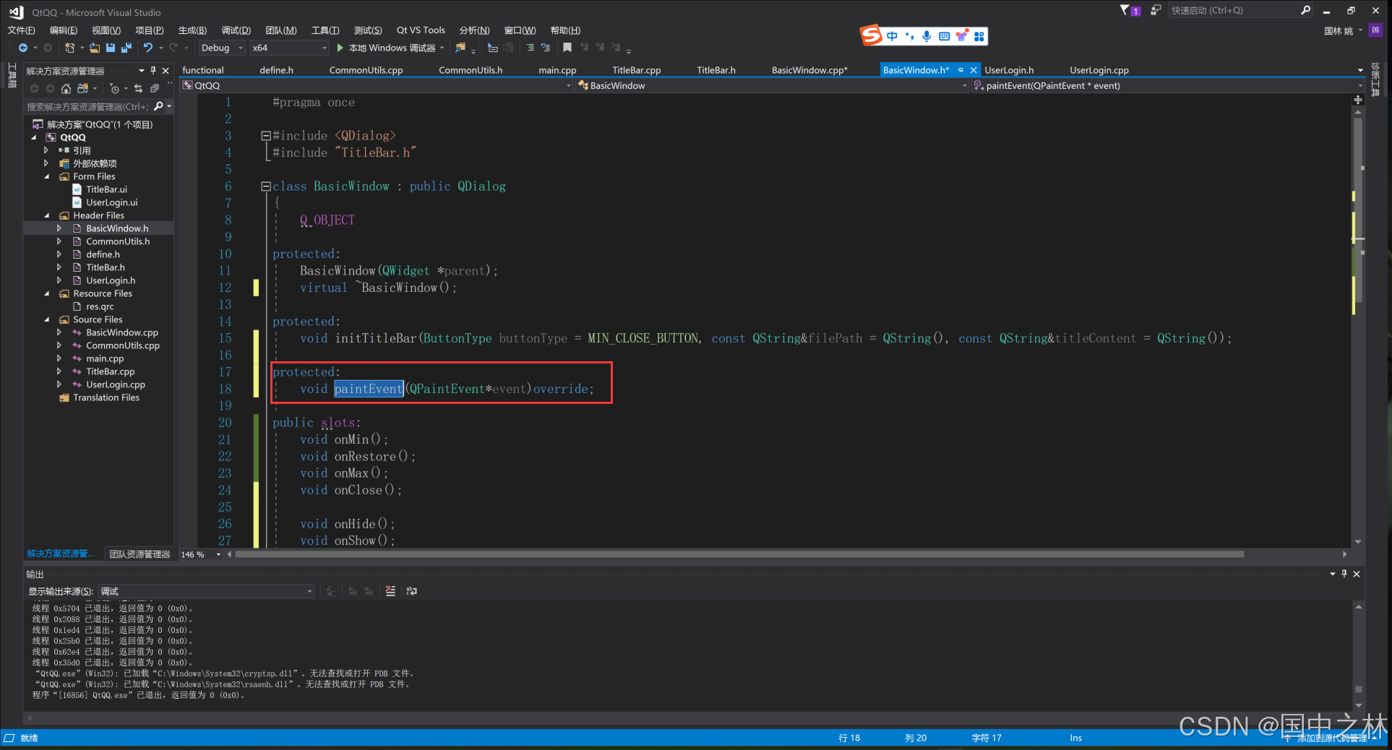This screenshot has height=750, width=1392.
Task: Open the 工具(T) menu
Action: 325,30
